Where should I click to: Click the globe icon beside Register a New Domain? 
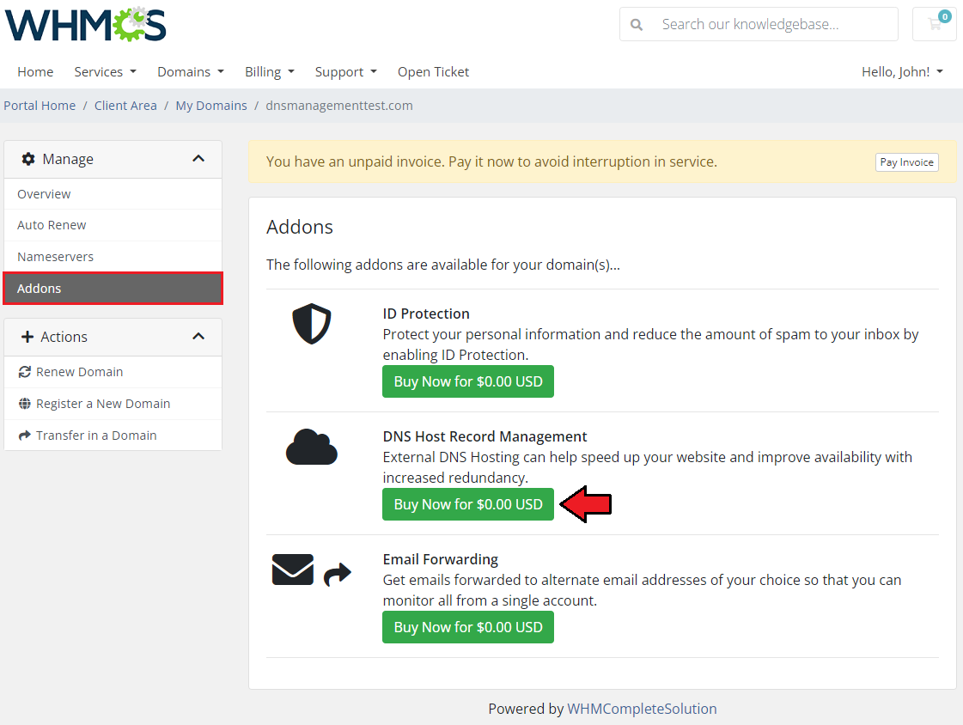tap(25, 404)
